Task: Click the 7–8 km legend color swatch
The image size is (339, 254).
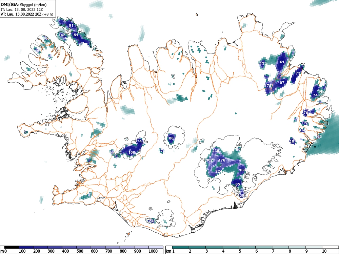Action: tap(280, 247)
